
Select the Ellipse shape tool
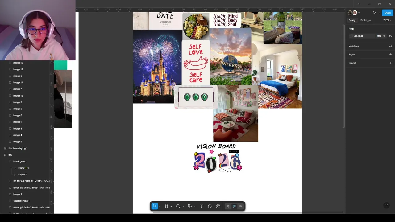(x=178, y=206)
